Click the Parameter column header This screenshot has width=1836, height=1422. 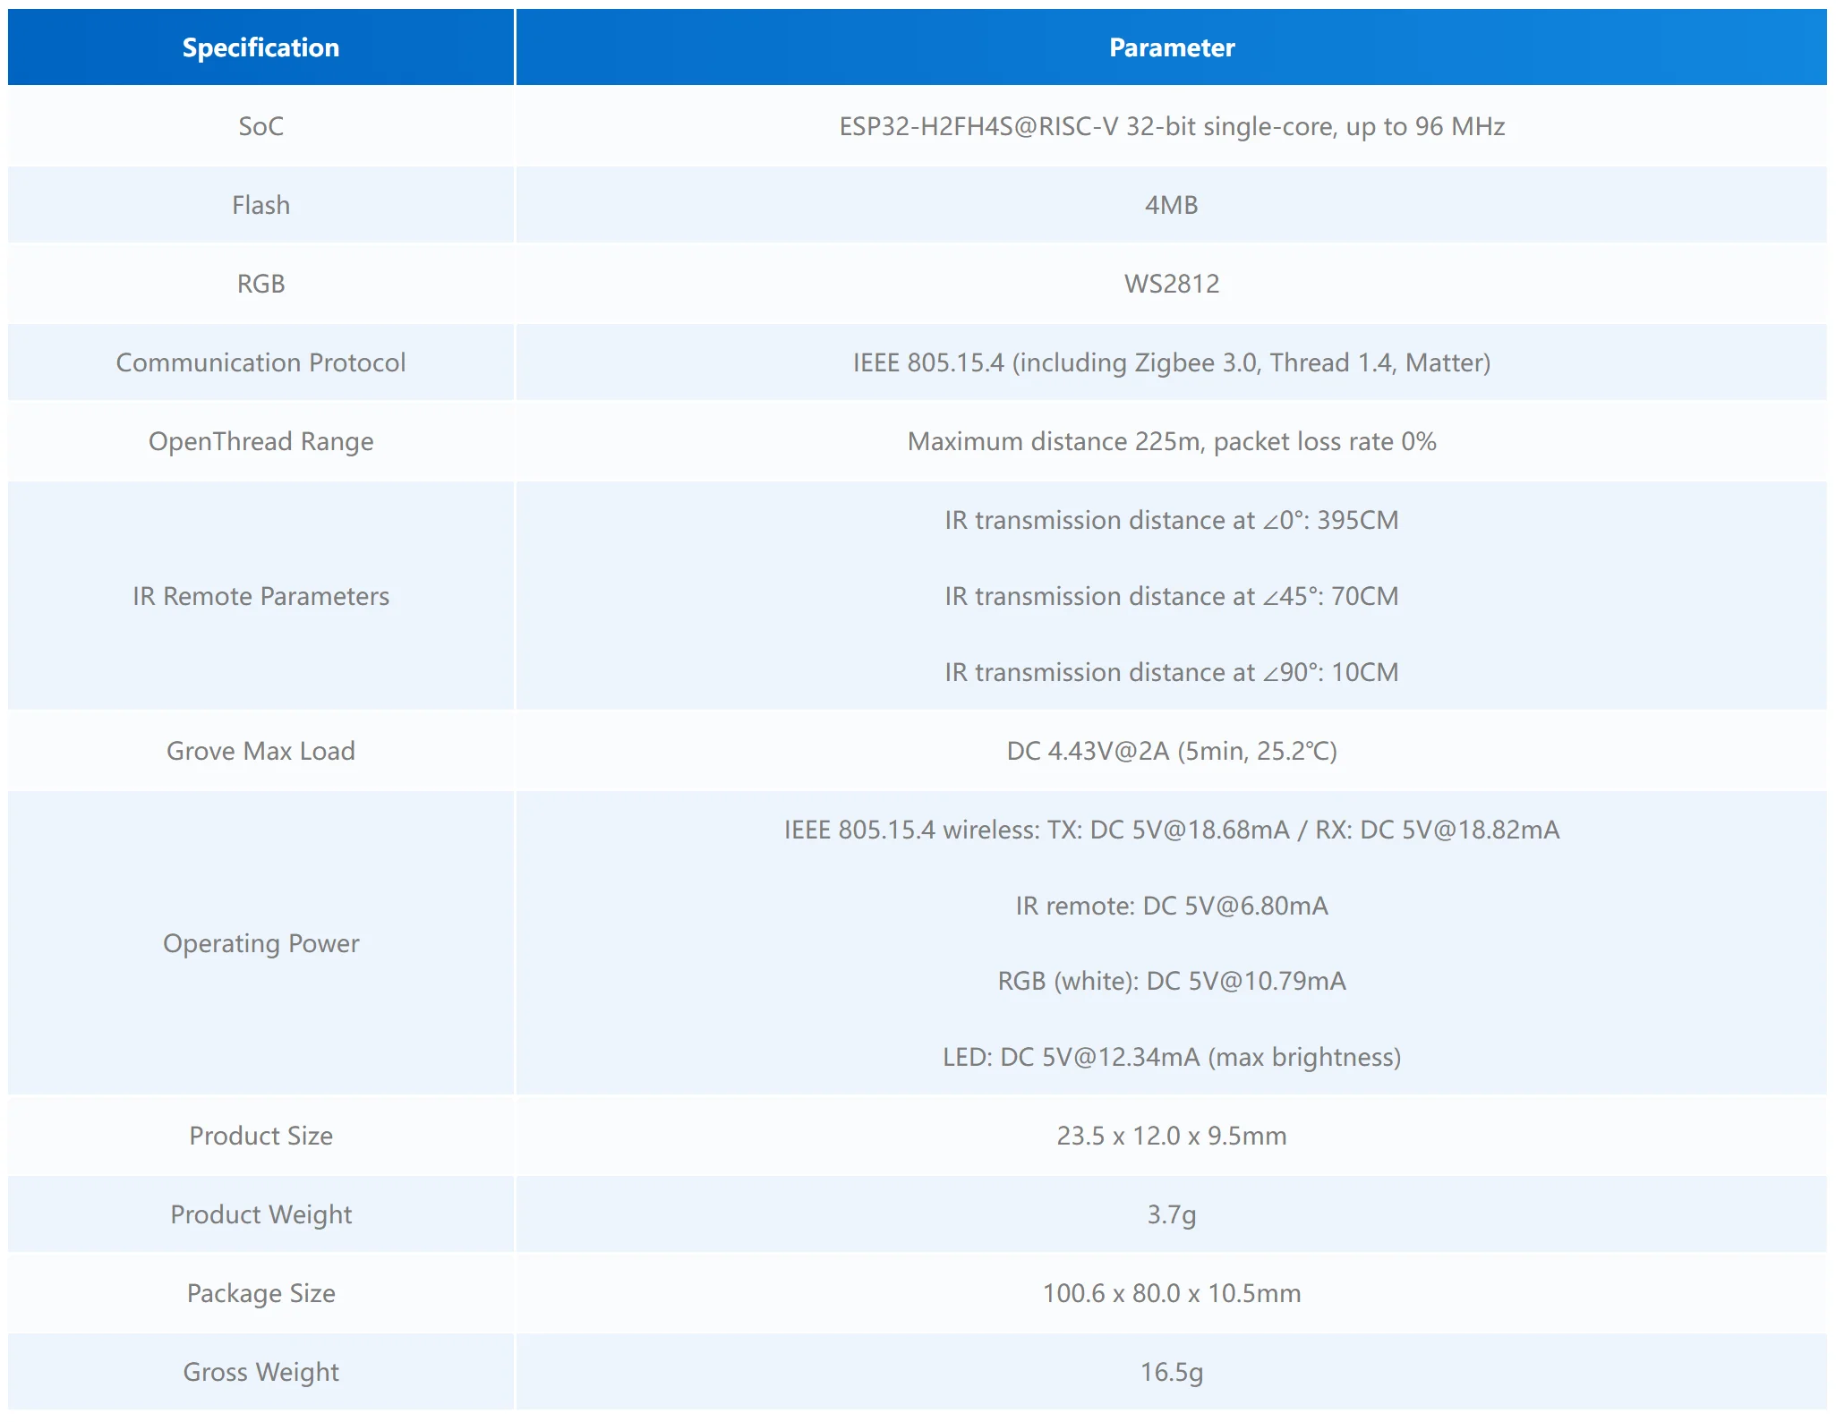point(1171,47)
